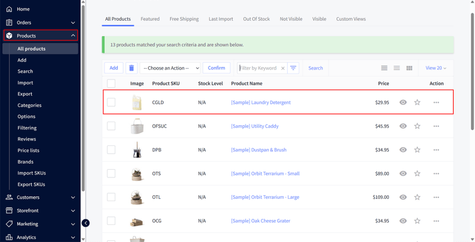Collapse the Products menu chevron
The height and width of the screenshot is (242, 475).
(x=73, y=36)
